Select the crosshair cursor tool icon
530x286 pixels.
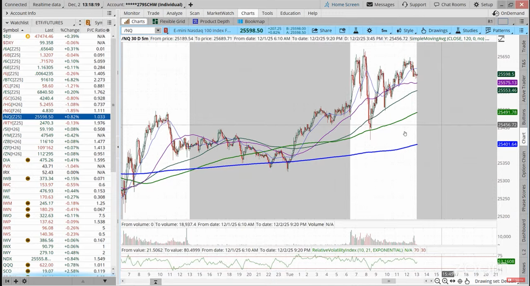tap(460, 281)
